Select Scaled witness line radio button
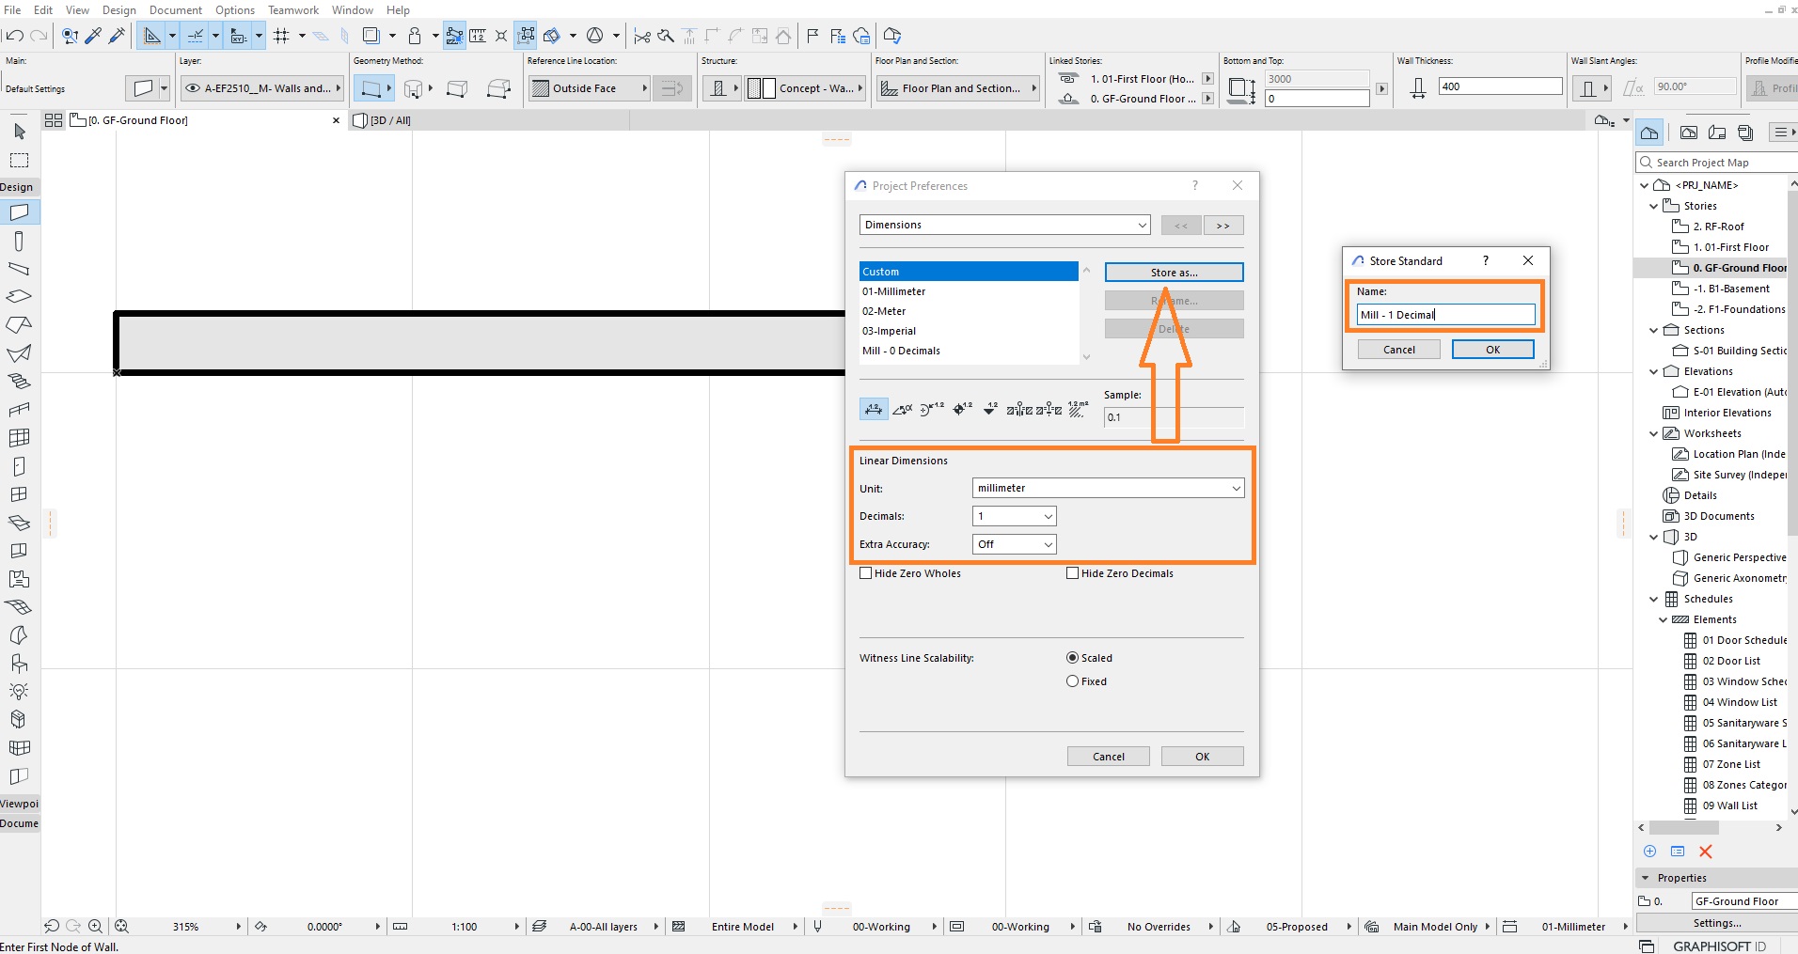This screenshot has width=1798, height=954. pos(1072,658)
